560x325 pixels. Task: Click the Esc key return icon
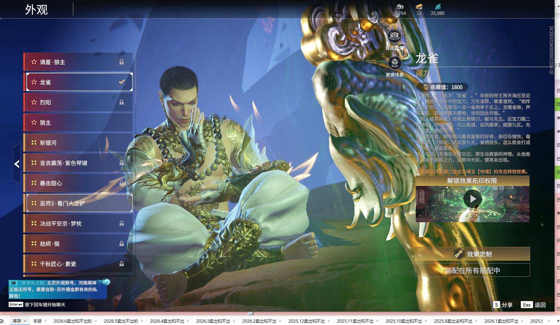527,305
